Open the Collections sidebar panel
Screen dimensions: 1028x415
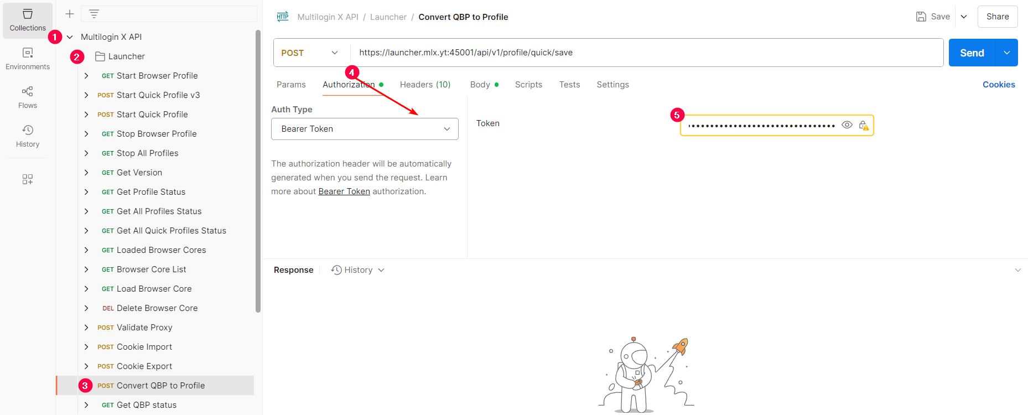[28, 20]
